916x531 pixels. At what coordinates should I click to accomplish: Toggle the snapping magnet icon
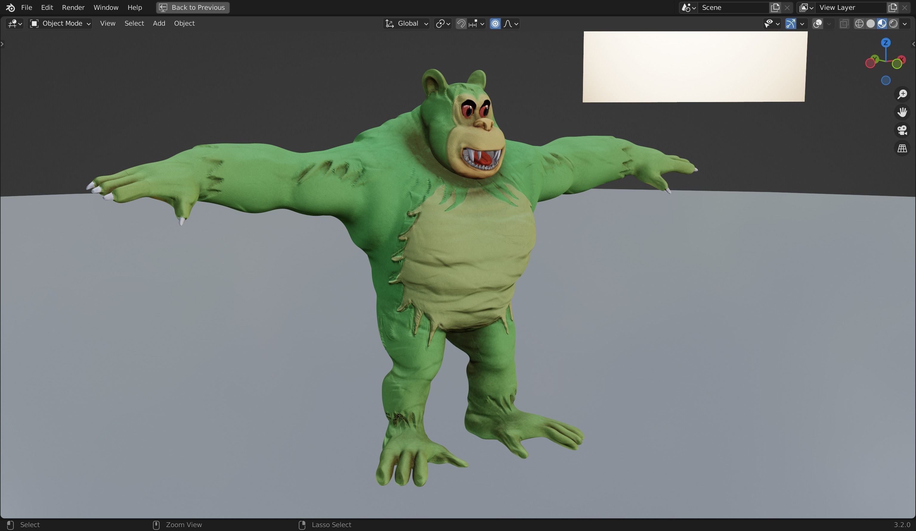[461, 23]
